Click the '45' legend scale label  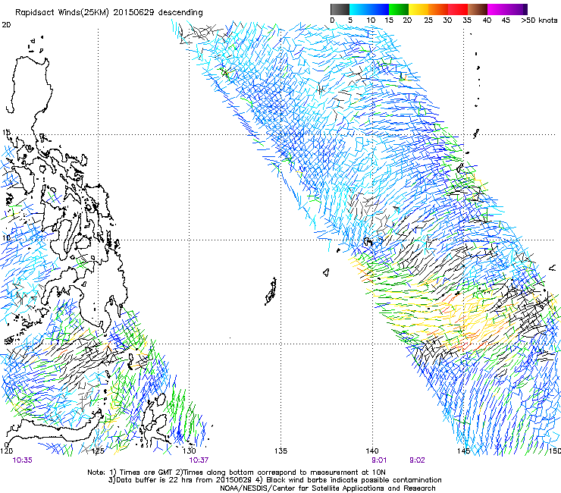[506, 20]
